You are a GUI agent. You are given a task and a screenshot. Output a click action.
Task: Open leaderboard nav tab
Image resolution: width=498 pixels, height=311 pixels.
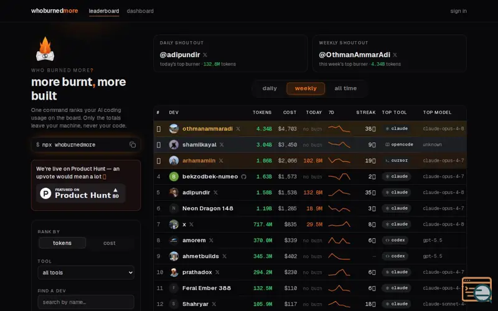point(104,11)
